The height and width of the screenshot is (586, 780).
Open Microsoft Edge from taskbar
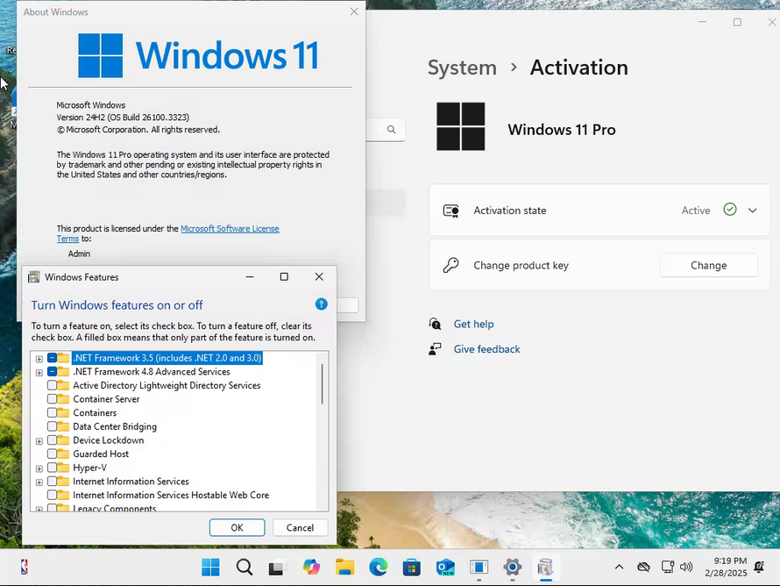378,568
